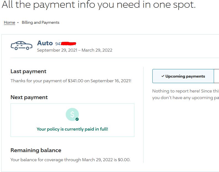
Task: Click the page title about payment info
Action: click(x=99, y=5)
